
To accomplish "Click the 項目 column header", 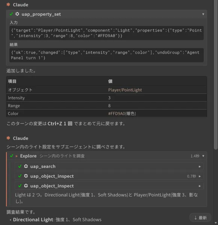I will point(12,81).
